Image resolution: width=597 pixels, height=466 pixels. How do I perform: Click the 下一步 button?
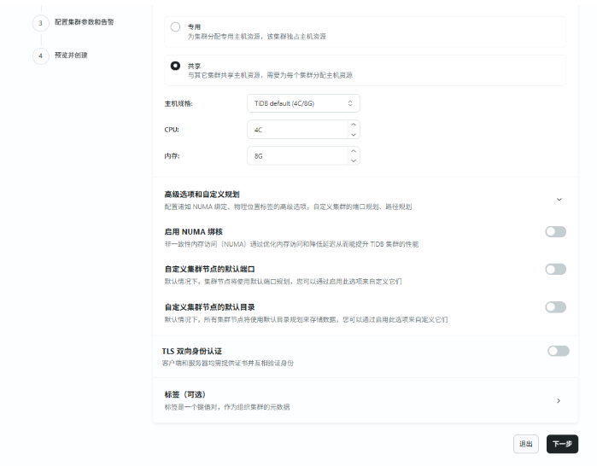pos(562,443)
